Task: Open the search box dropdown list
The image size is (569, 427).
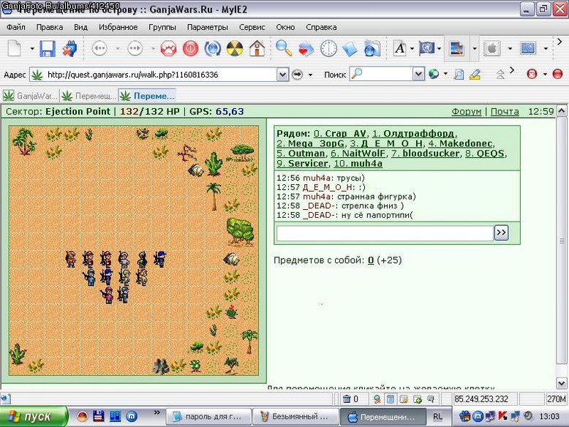Action: [418, 75]
